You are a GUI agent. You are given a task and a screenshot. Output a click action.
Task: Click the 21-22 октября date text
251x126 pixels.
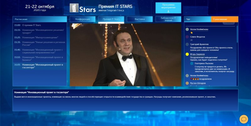40,7
